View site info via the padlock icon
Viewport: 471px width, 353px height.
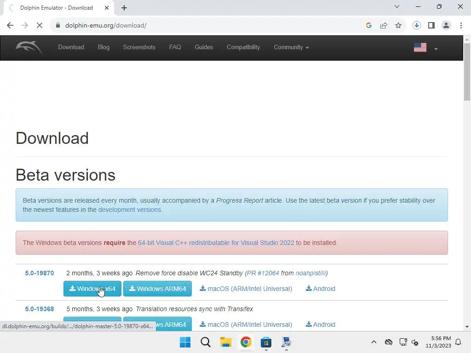[58, 26]
